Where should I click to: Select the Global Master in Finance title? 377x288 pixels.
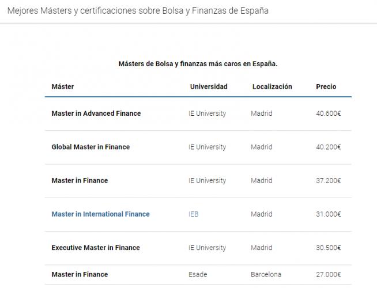pyautogui.click(x=91, y=147)
